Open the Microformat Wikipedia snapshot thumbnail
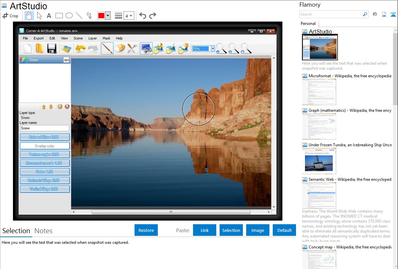The width and height of the screenshot is (398, 269). (x=319, y=92)
